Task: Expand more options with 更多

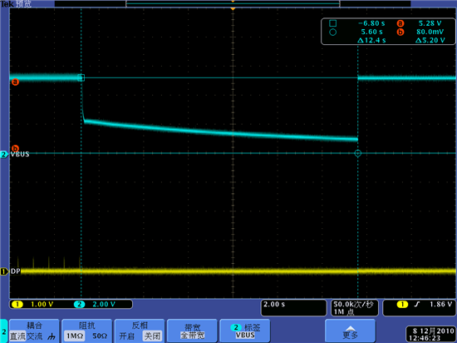Action: click(350, 331)
